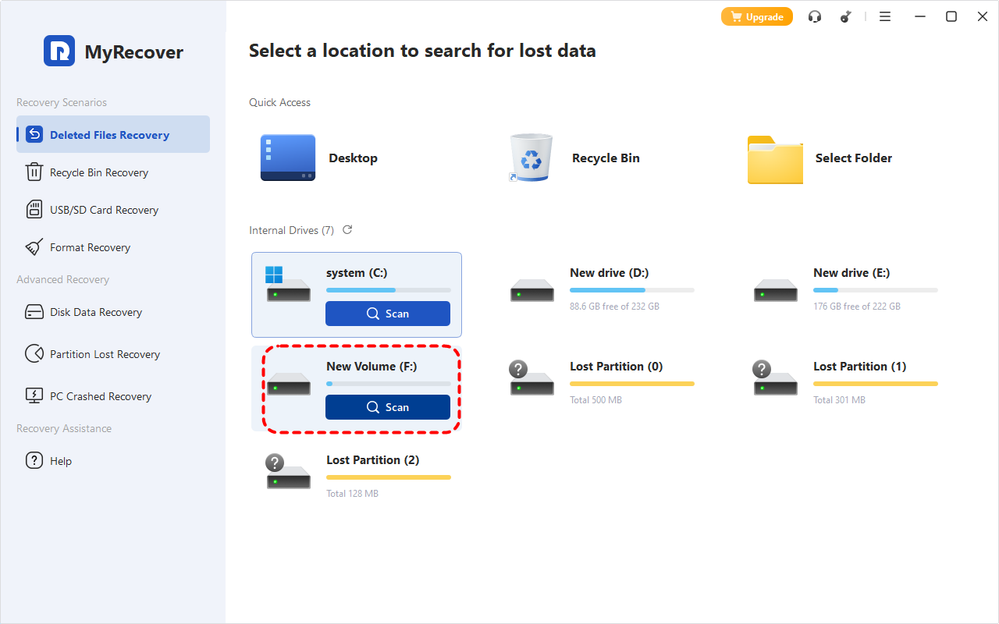
Task: Click the New drive (D:) drive icon
Action: click(x=531, y=289)
